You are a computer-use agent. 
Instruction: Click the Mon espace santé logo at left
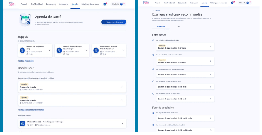click(11, 4)
